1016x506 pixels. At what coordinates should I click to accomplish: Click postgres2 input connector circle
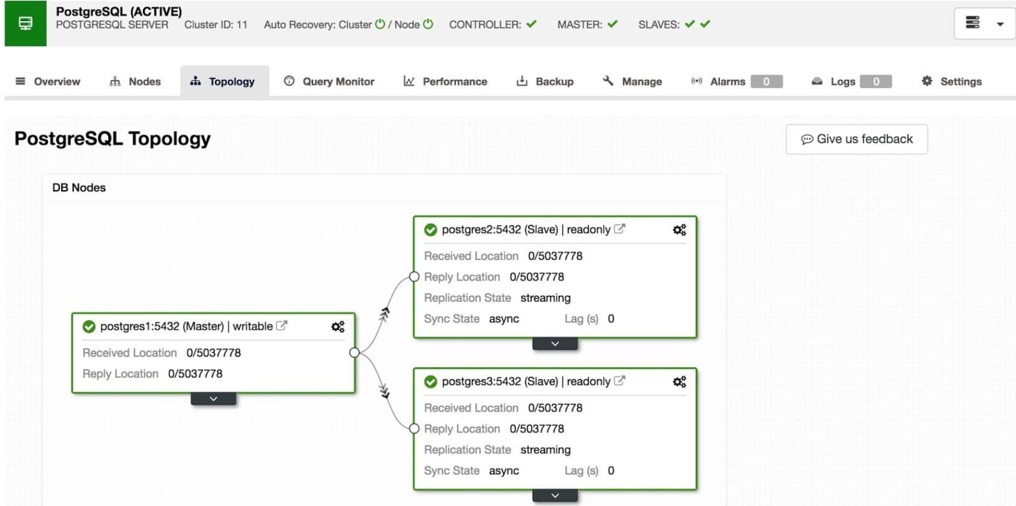(x=414, y=277)
